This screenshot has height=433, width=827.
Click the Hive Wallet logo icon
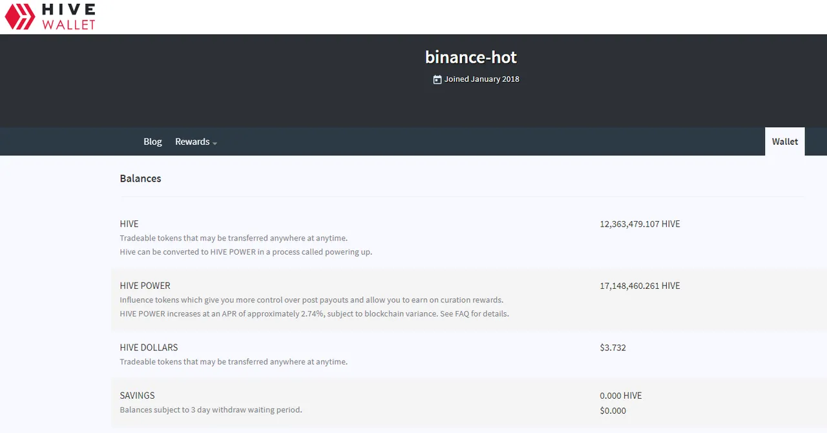20,17
